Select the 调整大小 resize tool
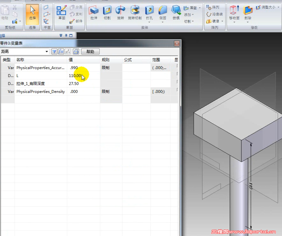This screenshot has height=236, width=282. pyautogui.click(x=265, y=7)
